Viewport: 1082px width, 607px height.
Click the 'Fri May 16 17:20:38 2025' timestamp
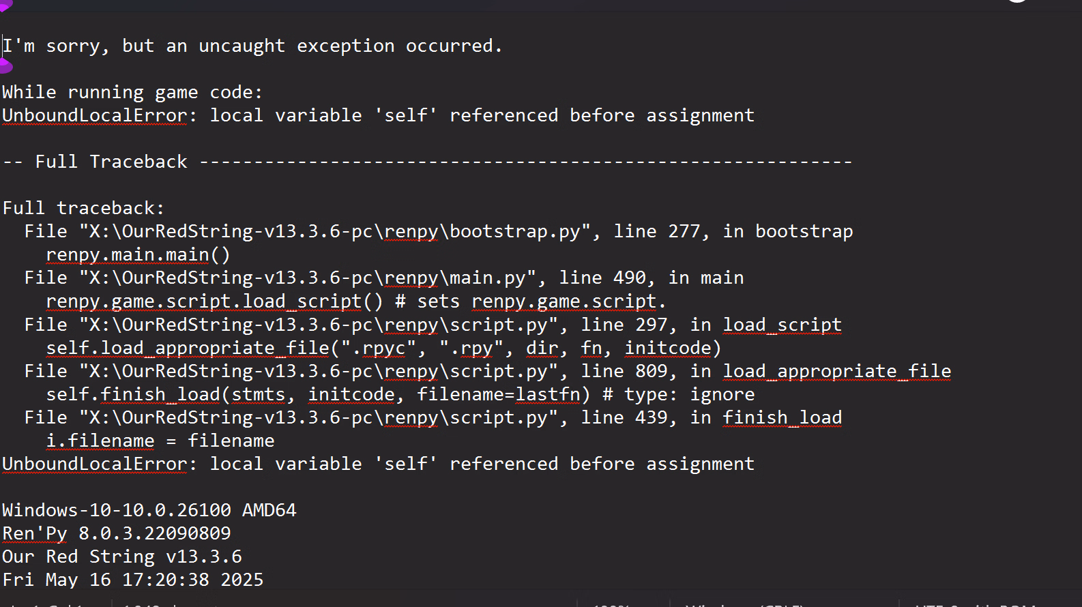[133, 580]
